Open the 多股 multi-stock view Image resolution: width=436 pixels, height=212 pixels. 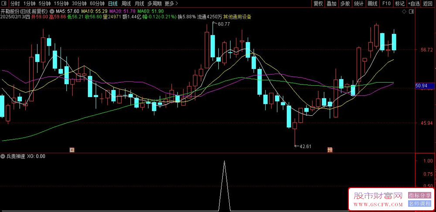pyautogui.click(x=345, y=3)
